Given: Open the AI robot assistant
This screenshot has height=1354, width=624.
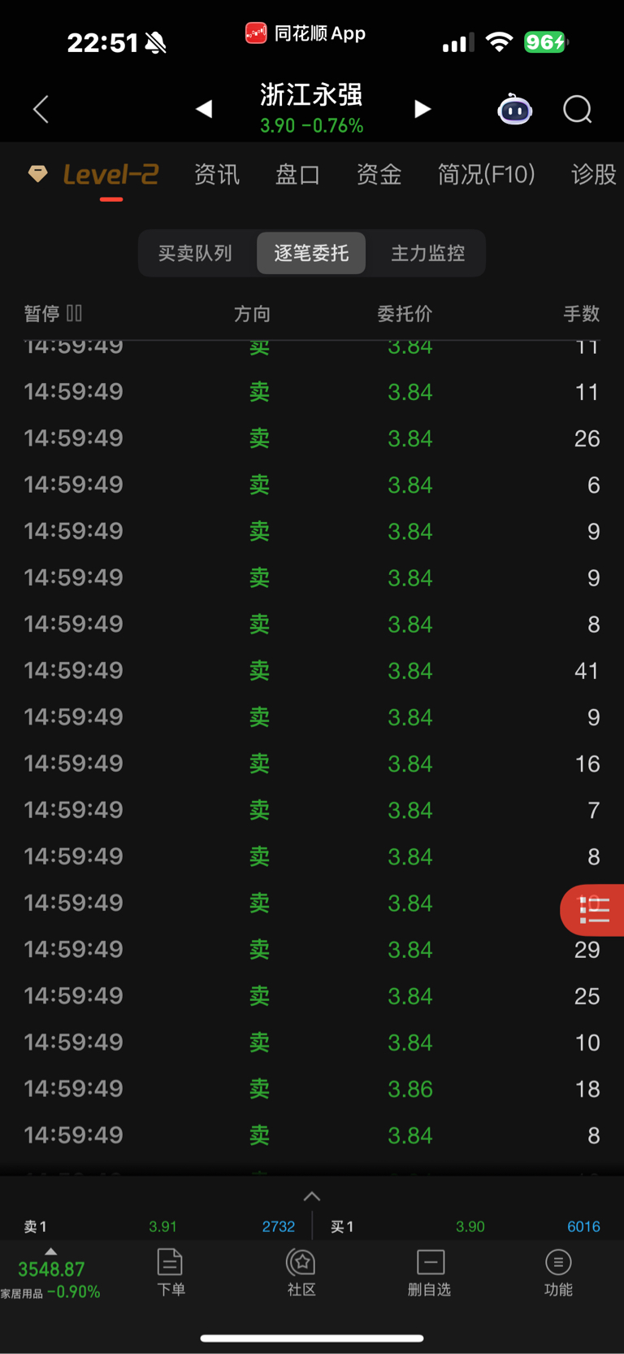Looking at the screenshot, I should (x=514, y=109).
